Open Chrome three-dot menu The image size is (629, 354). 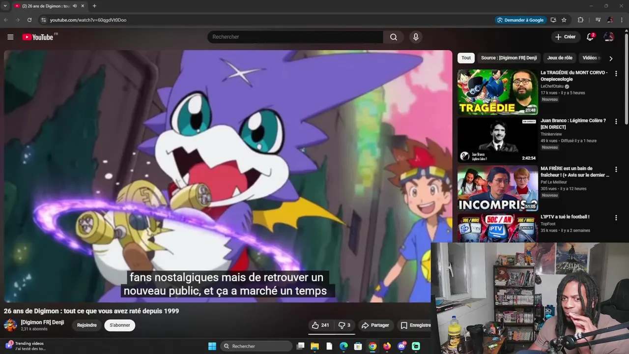click(622, 20)
